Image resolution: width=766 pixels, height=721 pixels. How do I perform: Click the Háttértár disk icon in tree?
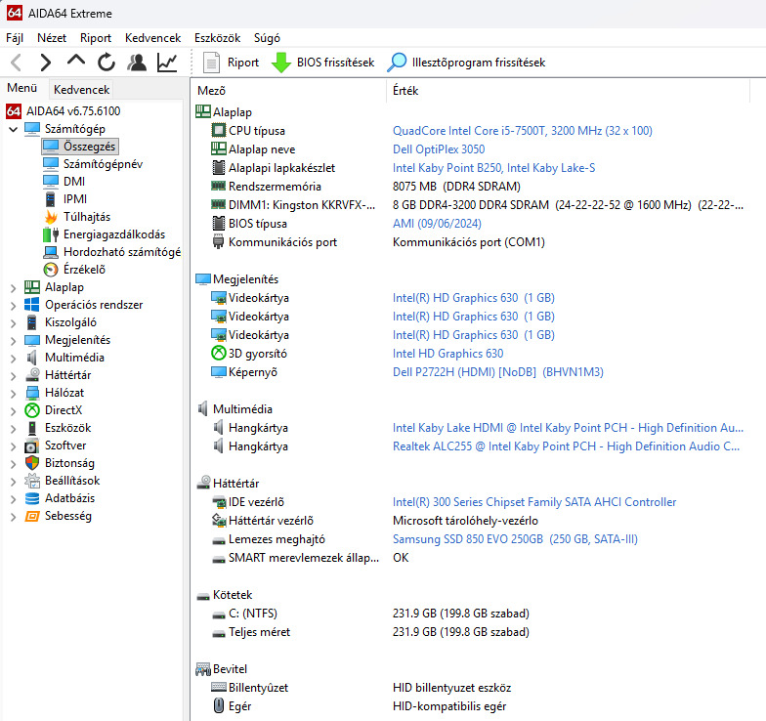coord(32,375)
